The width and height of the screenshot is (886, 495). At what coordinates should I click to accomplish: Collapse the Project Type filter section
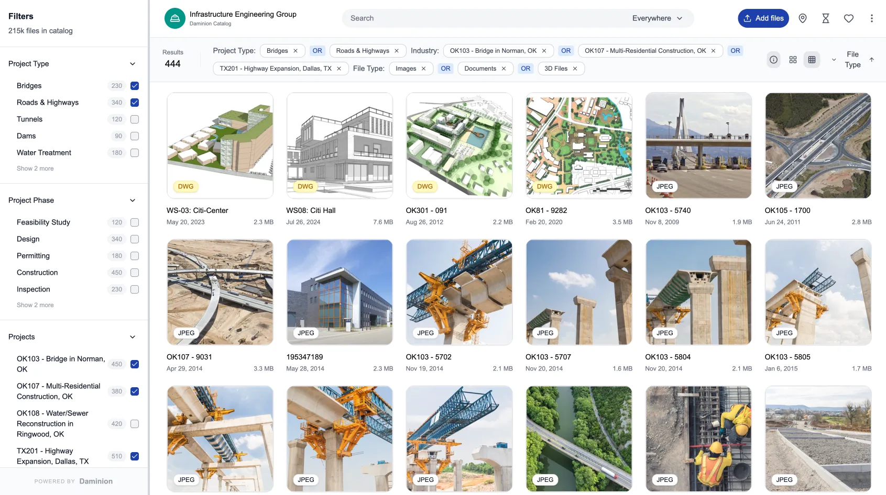[133, 64]
